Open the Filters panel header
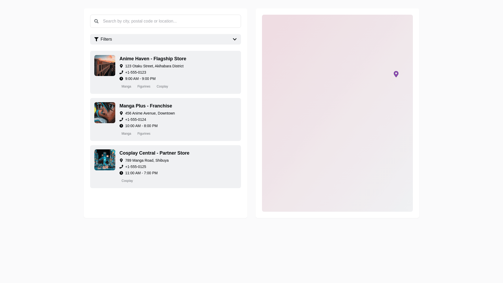 point(165,39)
